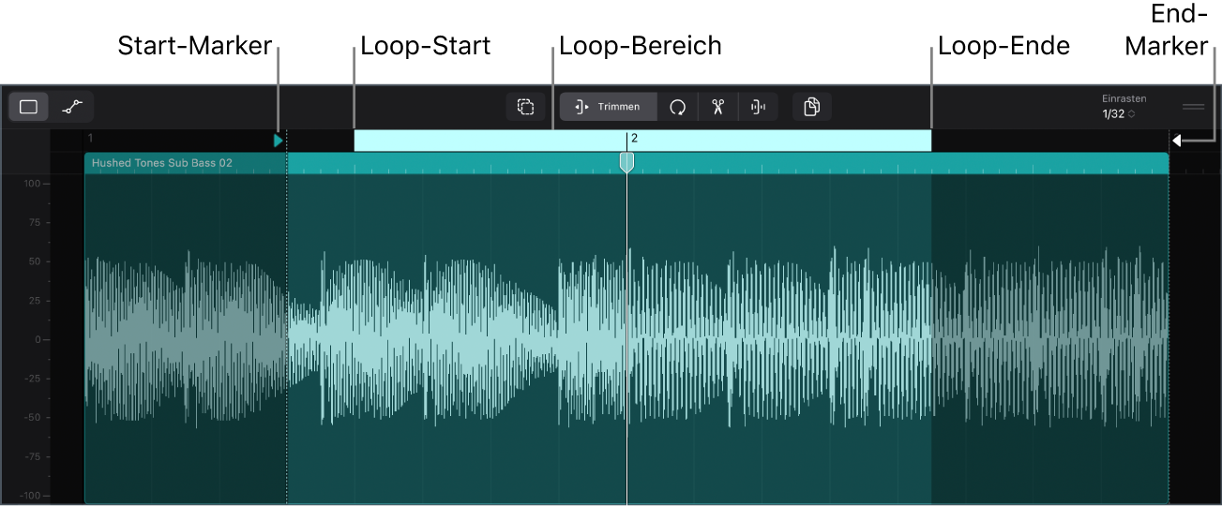
Task: Click the white end marker triangle
Action: click(x=1176, y=141)
